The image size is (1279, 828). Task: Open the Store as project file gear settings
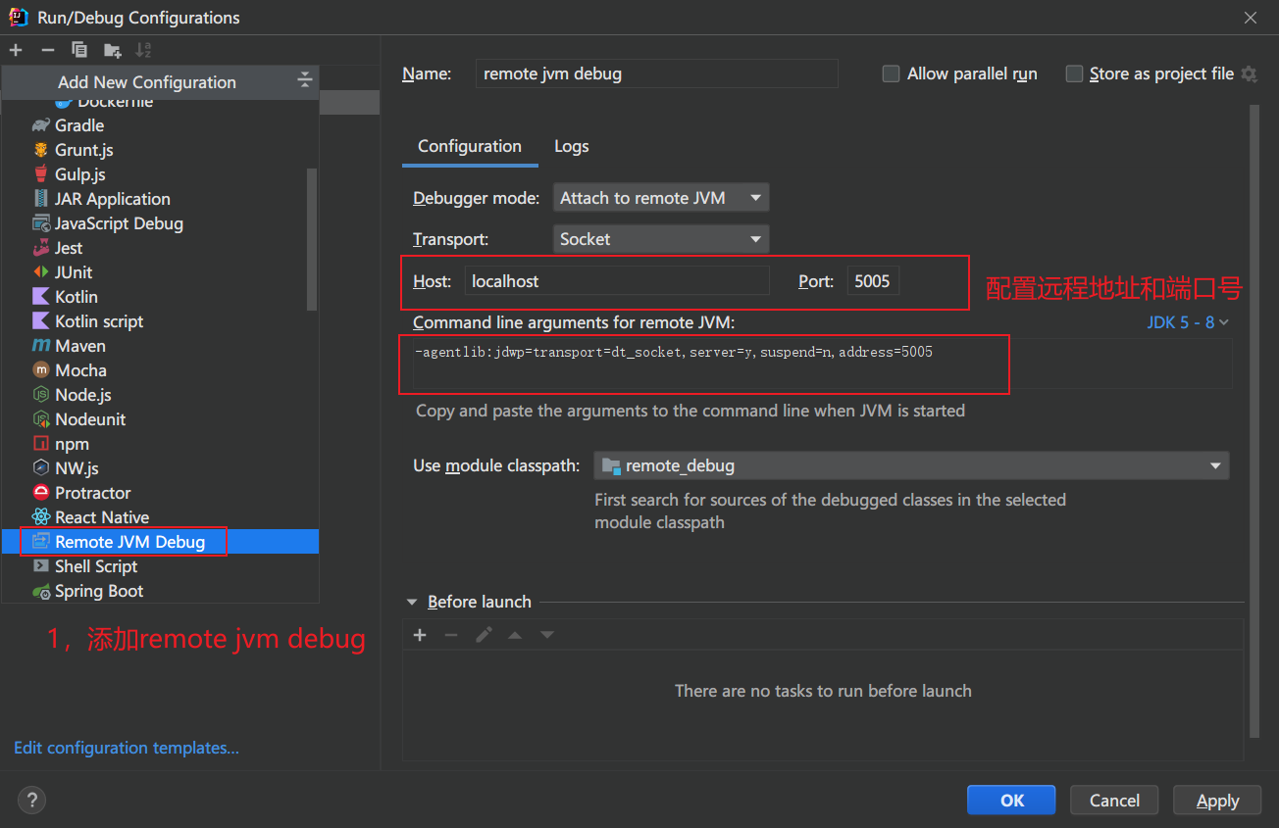pyautogui.click(x=1249, y=73)
